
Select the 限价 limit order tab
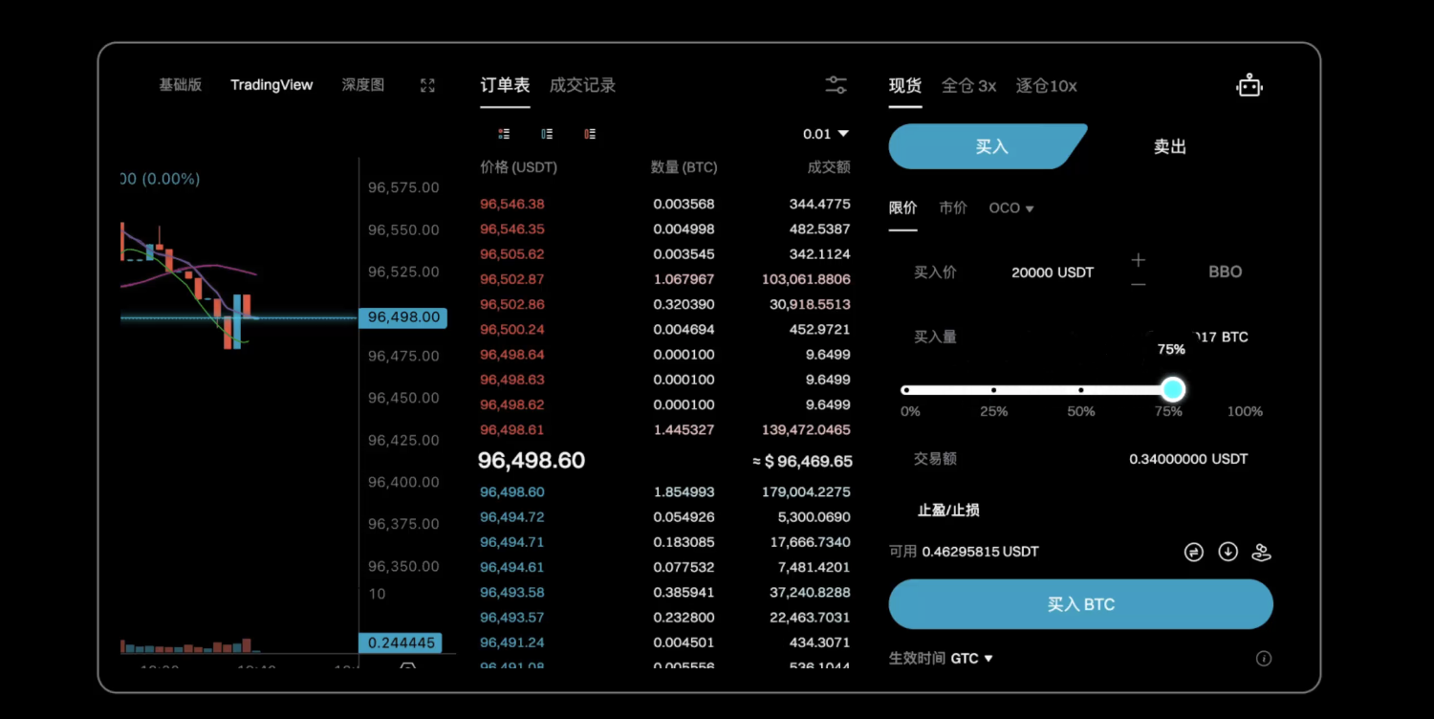(x=902, y=208)
